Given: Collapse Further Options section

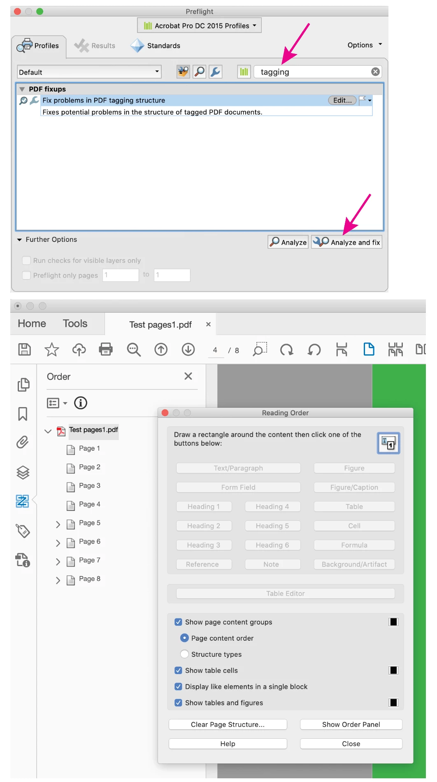Looking at the screenshot, I should 19,239.
